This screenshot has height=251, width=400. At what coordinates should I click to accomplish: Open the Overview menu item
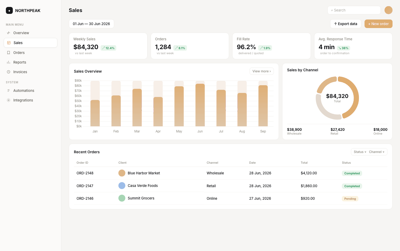pos(30,33)
